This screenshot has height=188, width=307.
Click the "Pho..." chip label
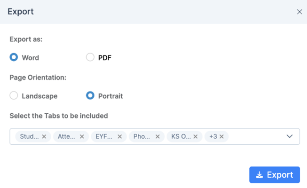pyautogui.click(x=142, y=137)
